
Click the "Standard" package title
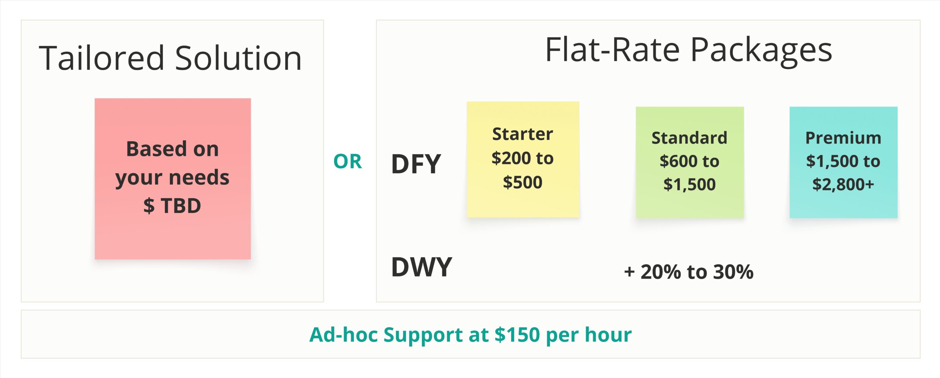(689, 138)
